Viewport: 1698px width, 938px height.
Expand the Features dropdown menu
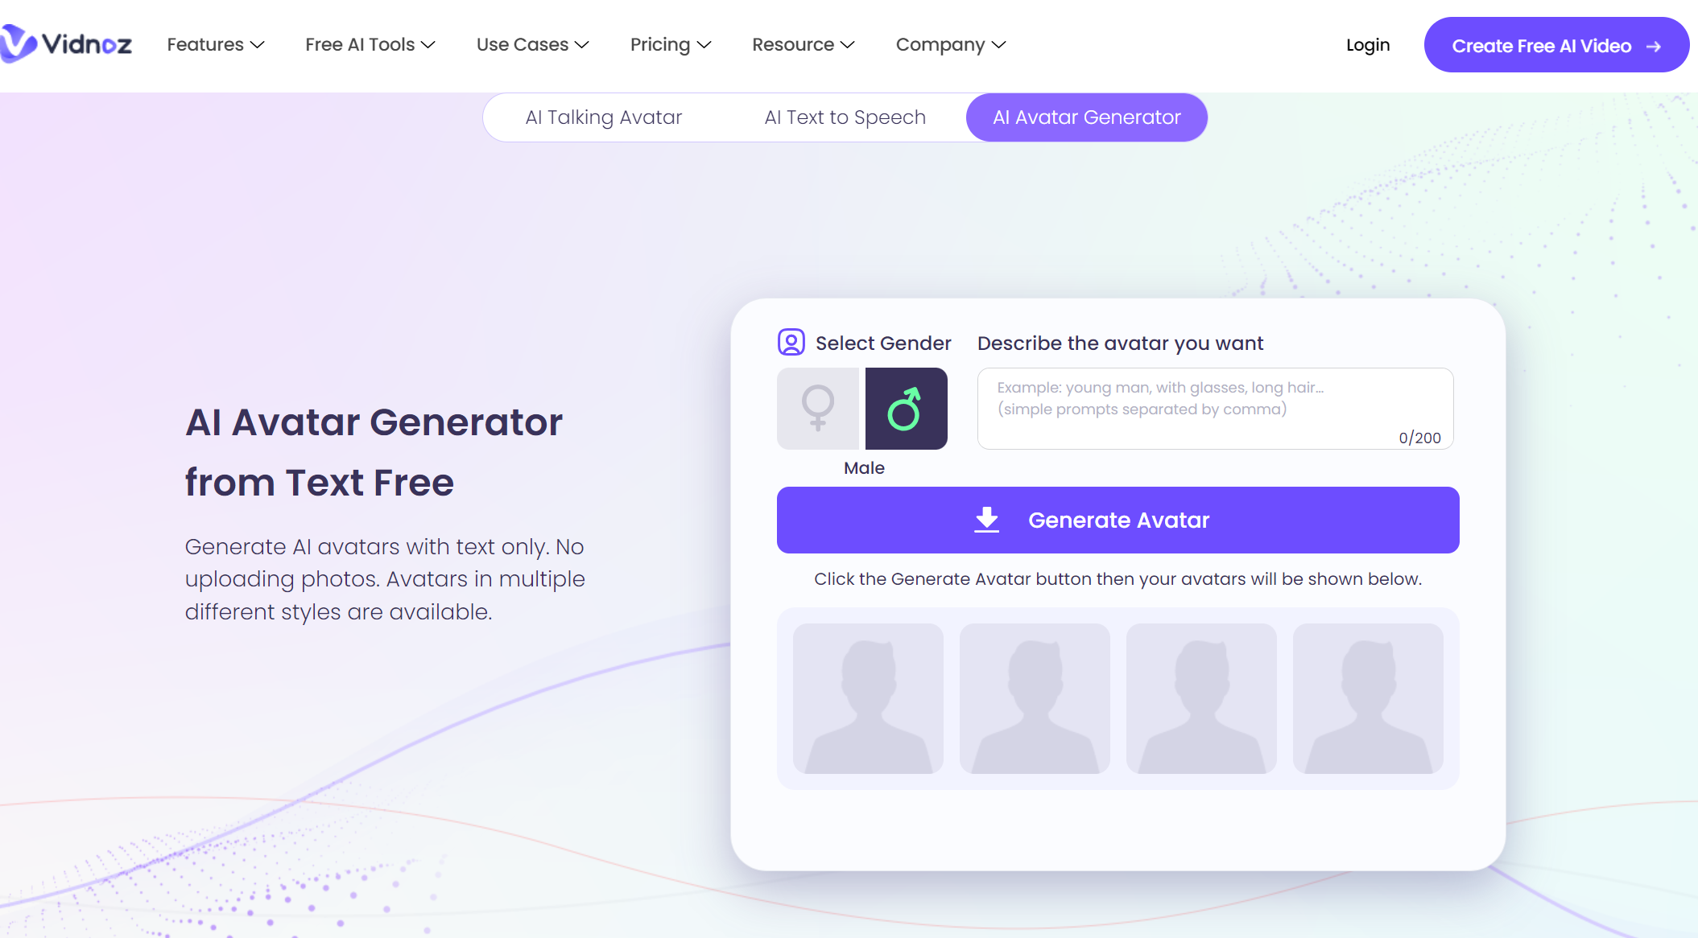213,44
